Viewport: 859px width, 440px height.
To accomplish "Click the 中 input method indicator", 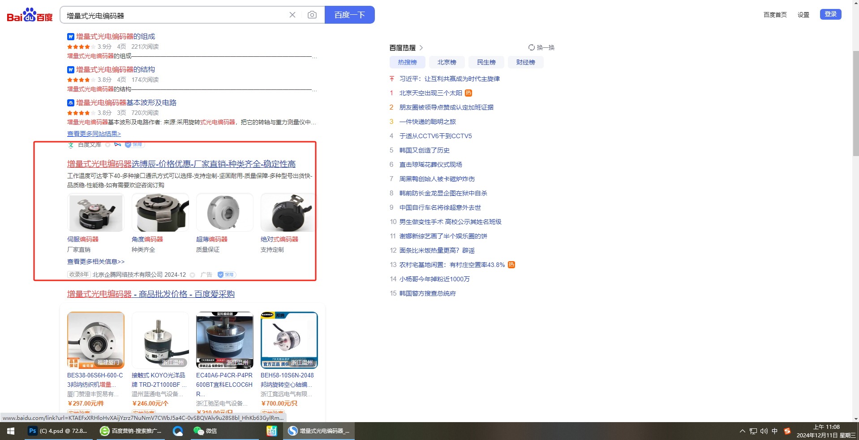I will point(775,431).
